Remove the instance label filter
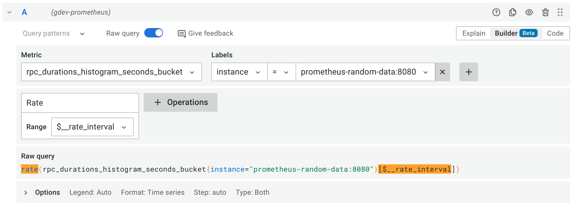This screenshot has width=573, height=207. pyautogui.click(x=442, y=72)
